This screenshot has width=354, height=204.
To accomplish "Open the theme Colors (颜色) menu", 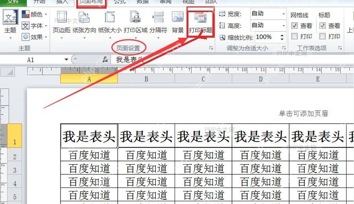I will coord(35,15).
